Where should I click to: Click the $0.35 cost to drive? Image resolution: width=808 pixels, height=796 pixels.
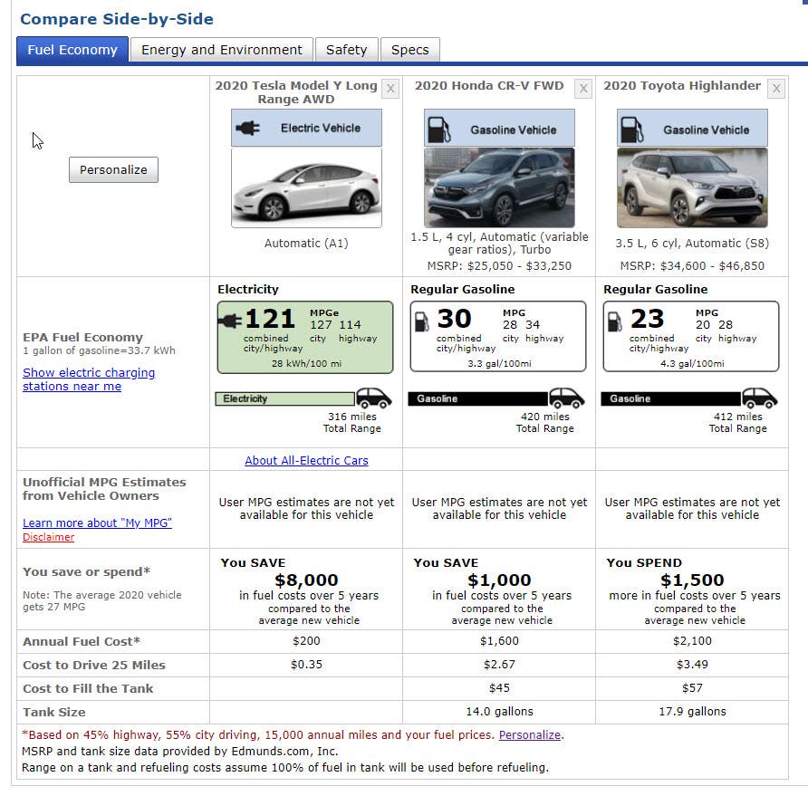pyautogui.click(x=306, y=665)
